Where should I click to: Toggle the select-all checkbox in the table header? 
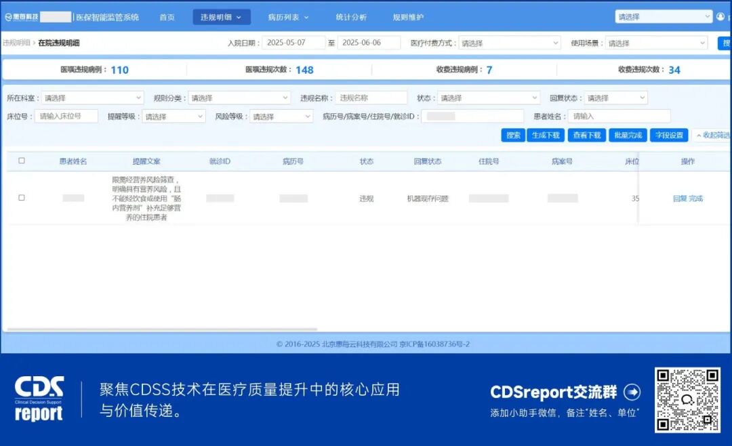[21, 161]
